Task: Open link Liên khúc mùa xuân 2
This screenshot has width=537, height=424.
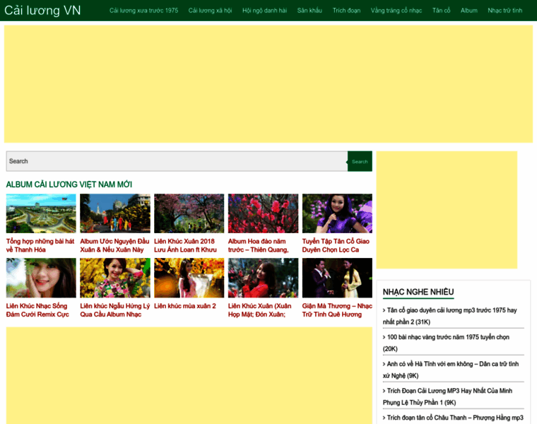Action: point(185,306)
